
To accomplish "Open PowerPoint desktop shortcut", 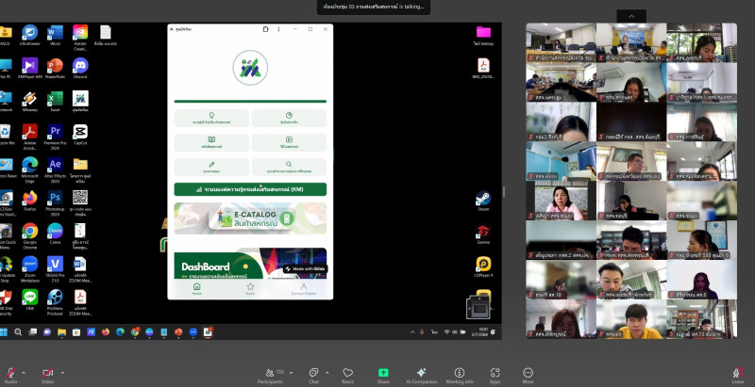I will click(55, 68).
